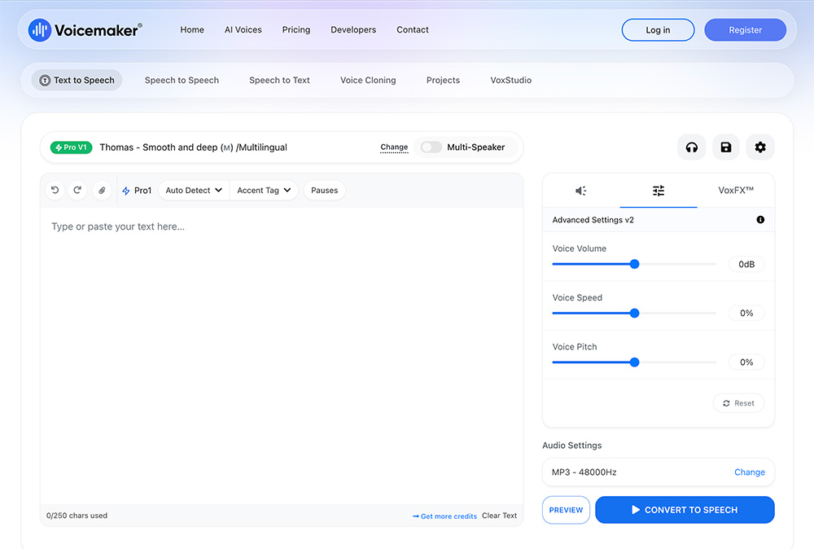Click the save floppy disk icon
This screenshot has width=814, height=549.
point(726,147)
